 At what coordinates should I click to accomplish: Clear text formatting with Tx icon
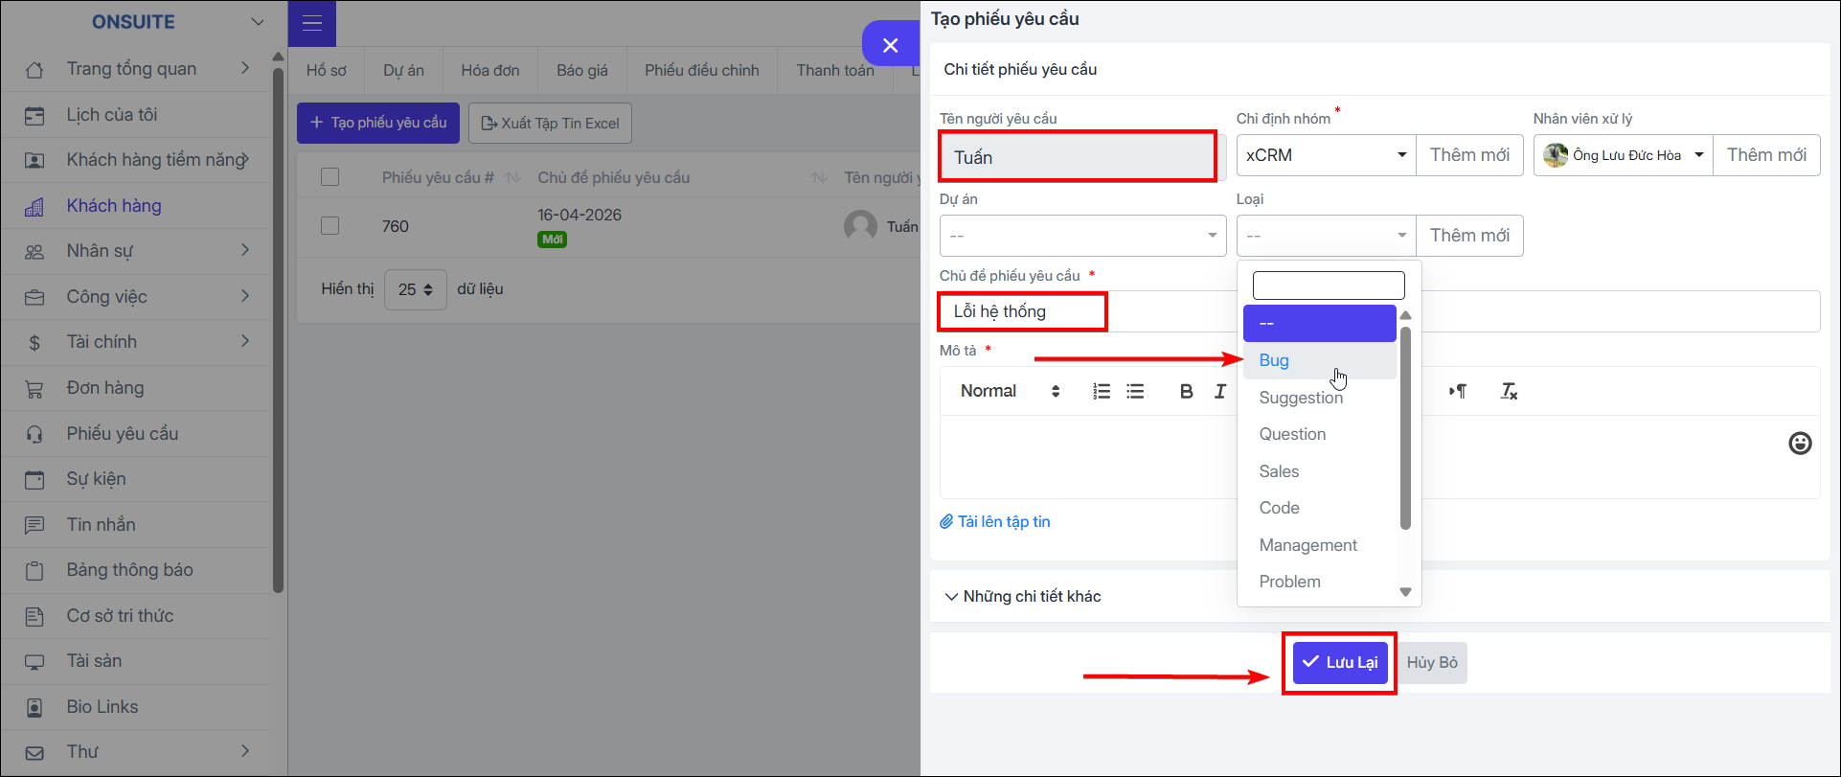pos(1509,391)
